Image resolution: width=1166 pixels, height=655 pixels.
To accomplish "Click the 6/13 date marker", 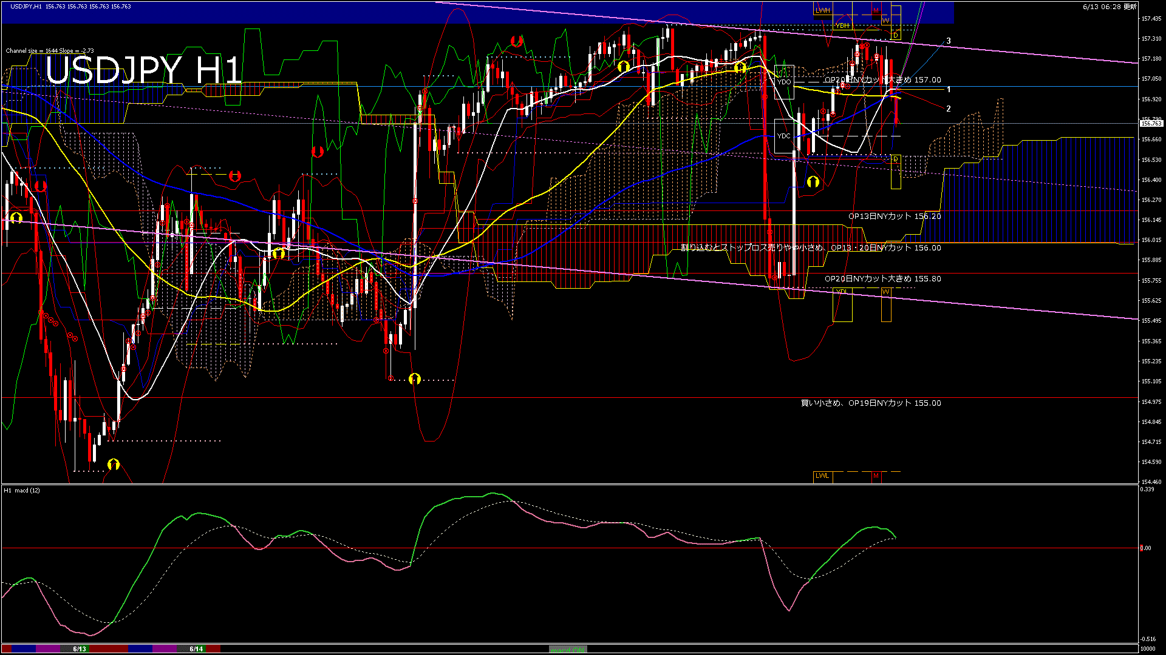I will click(80, 649).
